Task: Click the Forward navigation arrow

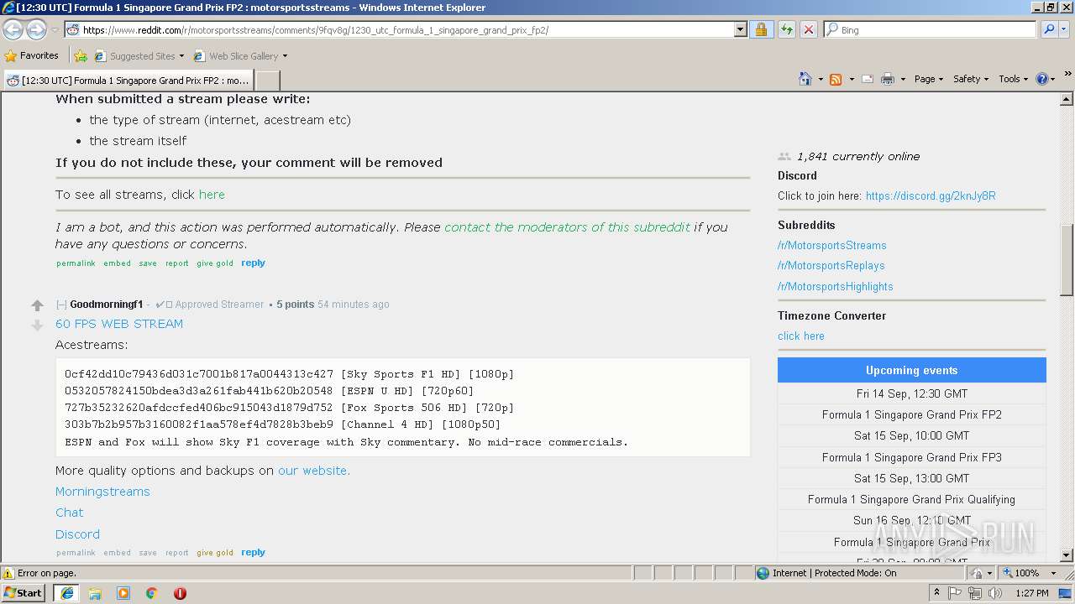Action: [36, 29]
